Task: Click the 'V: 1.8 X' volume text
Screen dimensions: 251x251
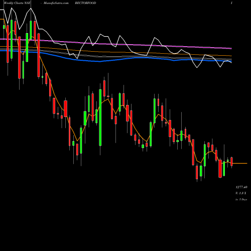Action: pyautogui.click(x=241, y=193)
